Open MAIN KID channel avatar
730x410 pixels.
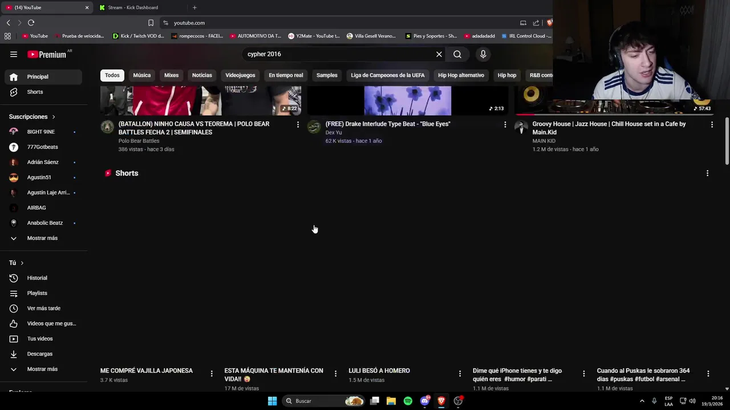(x=521, y=126)
